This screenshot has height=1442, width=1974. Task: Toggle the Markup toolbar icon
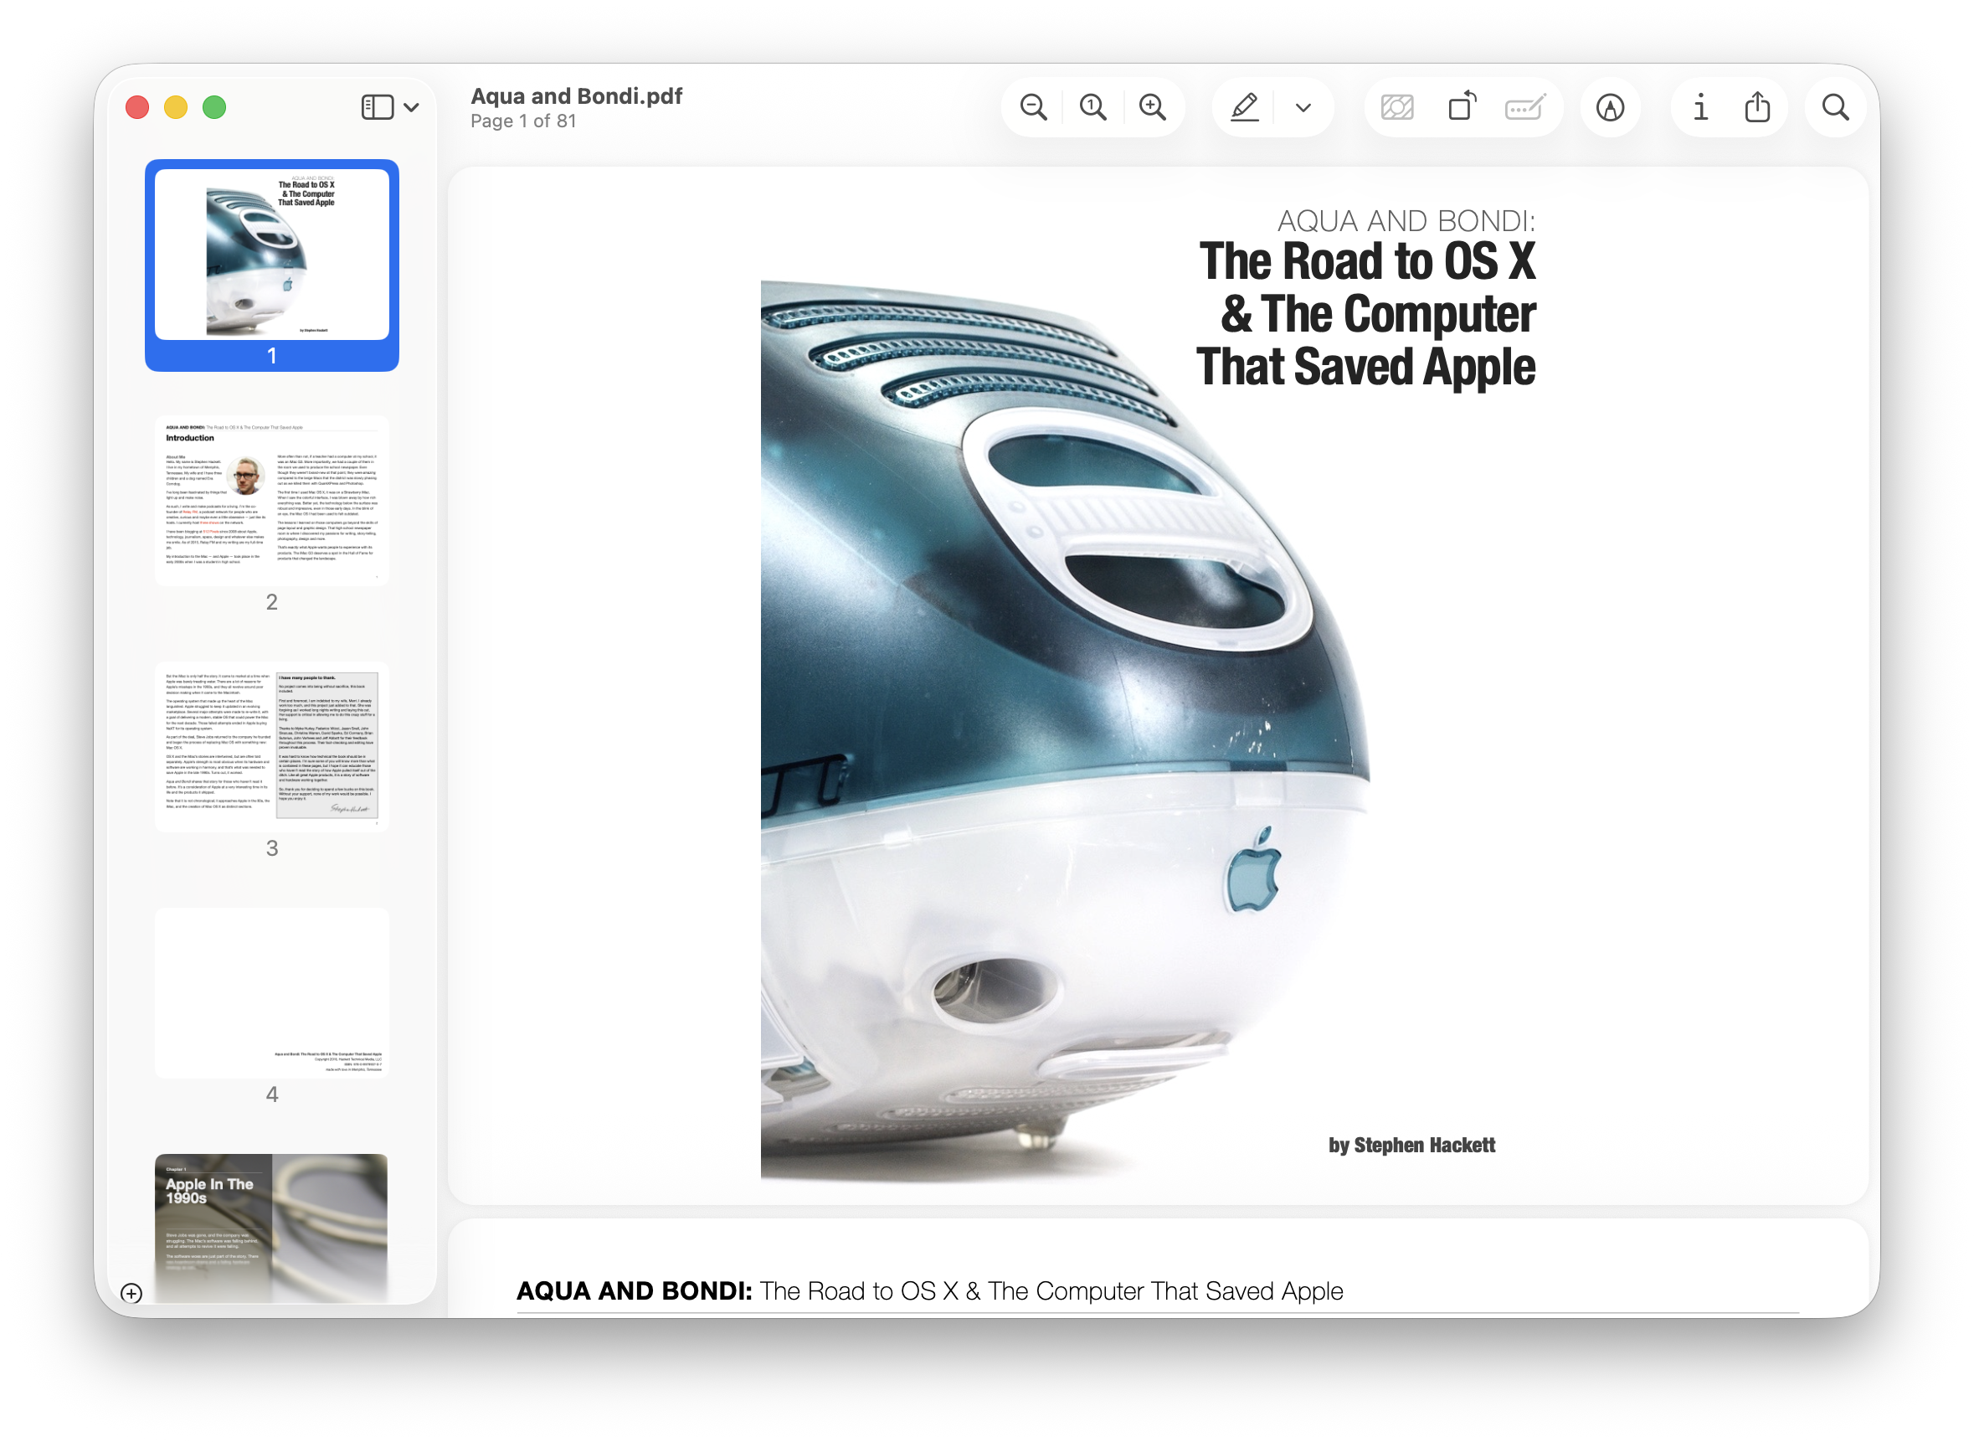click(x=1610, y=107)
